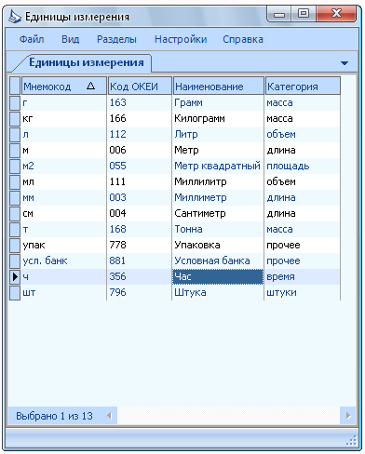This screenshot has height=454, width=365.
Task: Open the Настройки menu
Action: click(181, 39)
